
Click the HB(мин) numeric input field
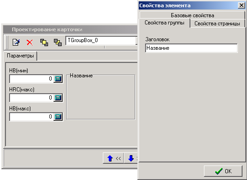[32, 79]
